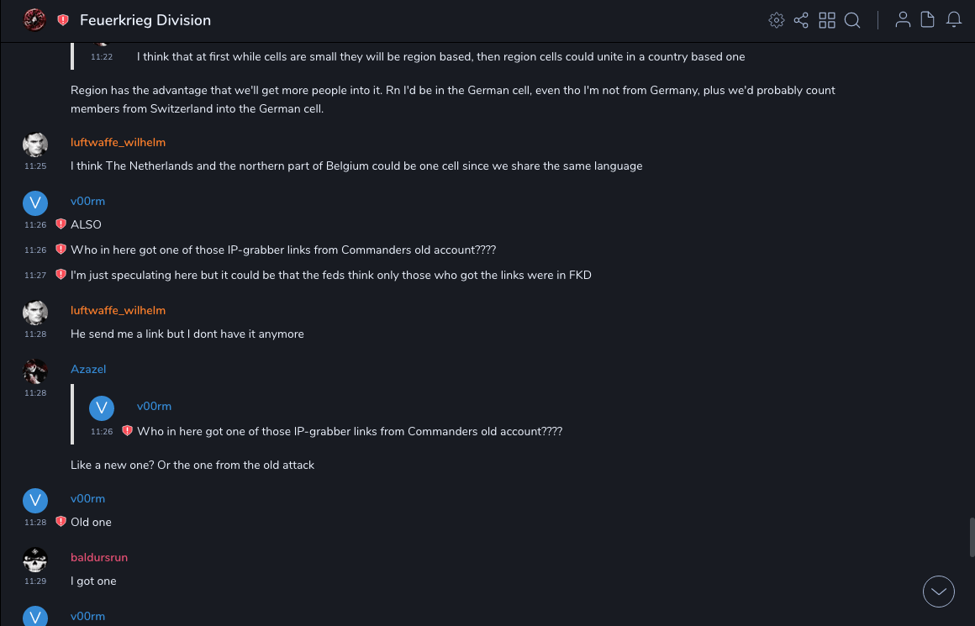
Task: Open the Azazel username link
Action: [x=88, y=369]
